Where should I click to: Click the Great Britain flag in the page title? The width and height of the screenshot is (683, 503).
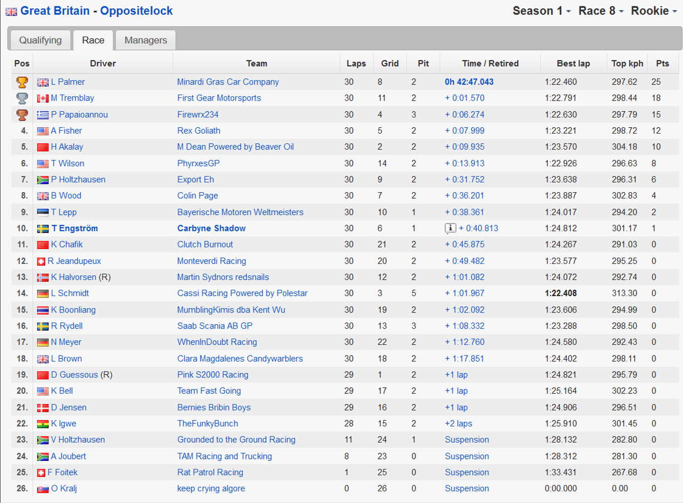click(11, 11)
